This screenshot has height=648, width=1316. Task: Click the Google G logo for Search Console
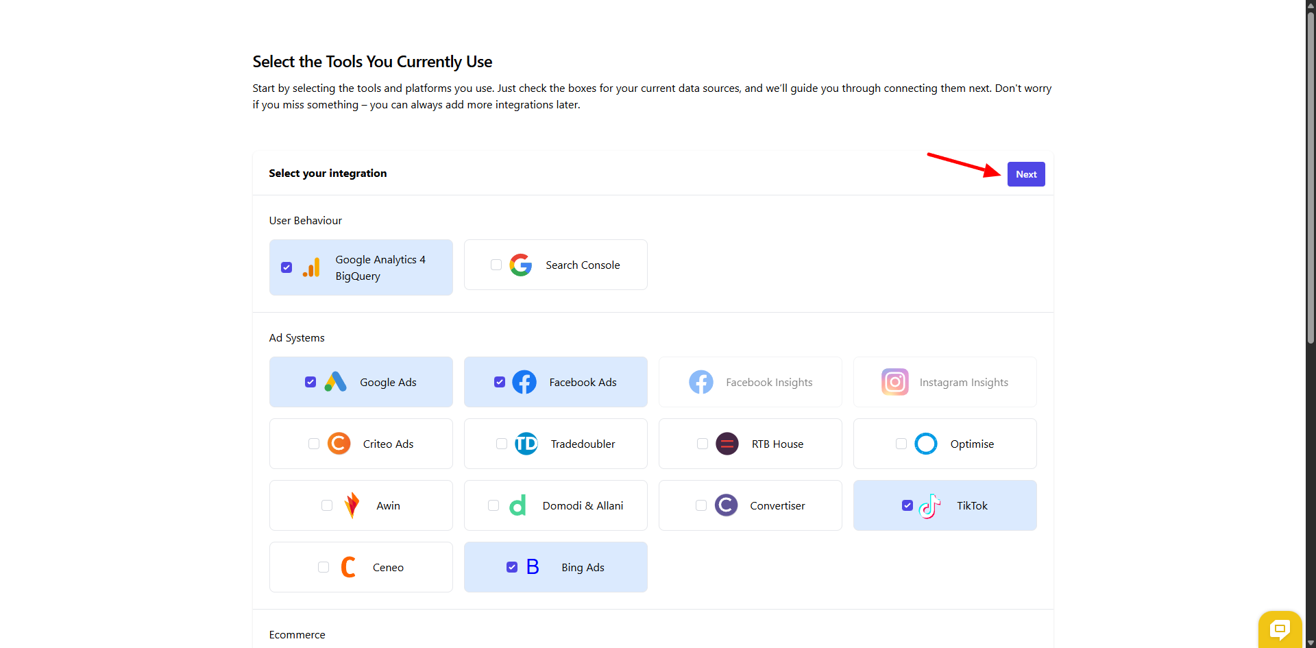point(521,265)
